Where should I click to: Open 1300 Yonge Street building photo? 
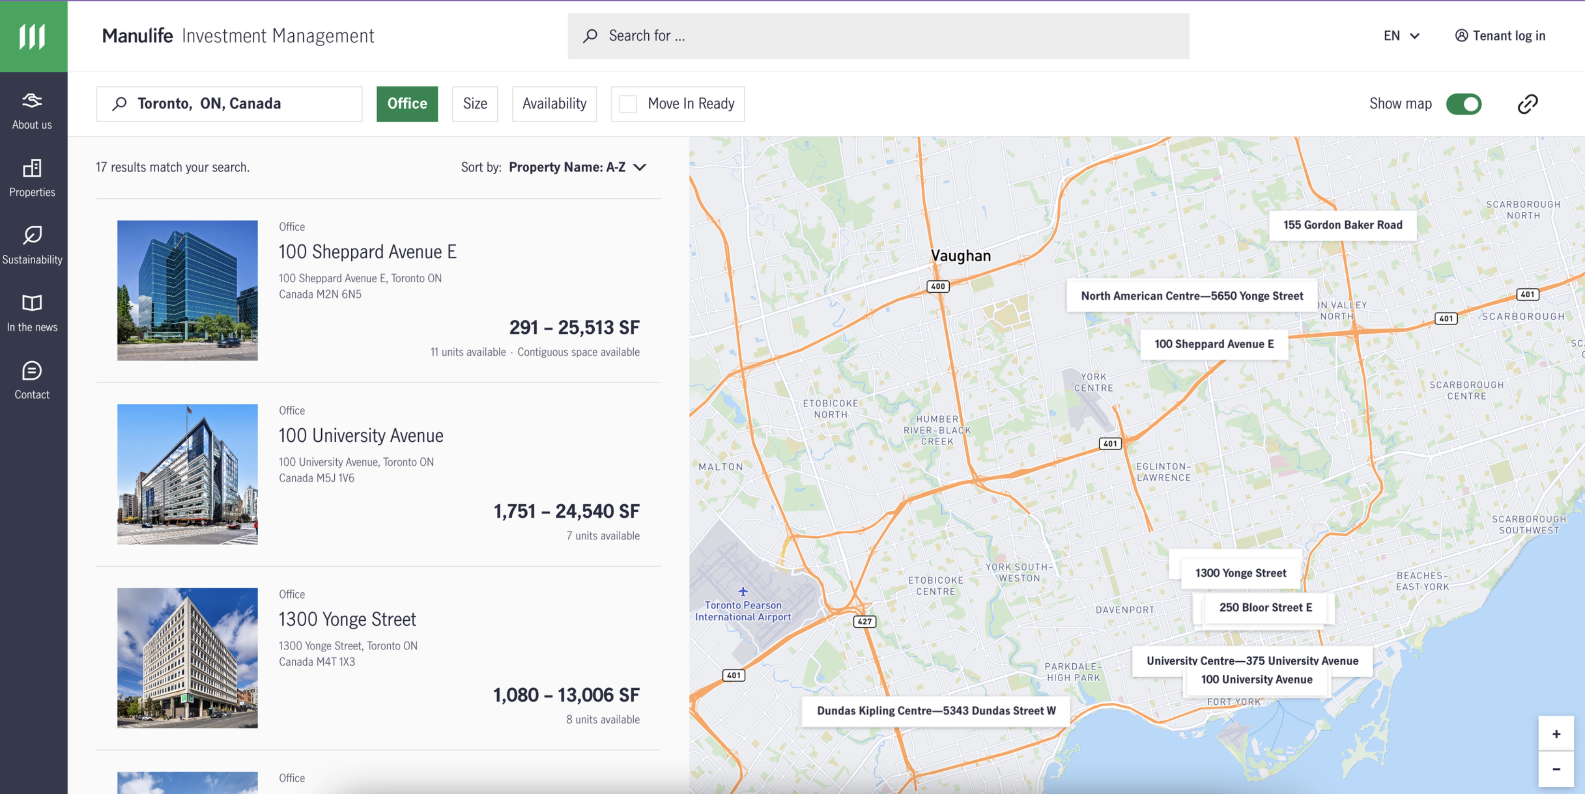[x=188, y=658]
